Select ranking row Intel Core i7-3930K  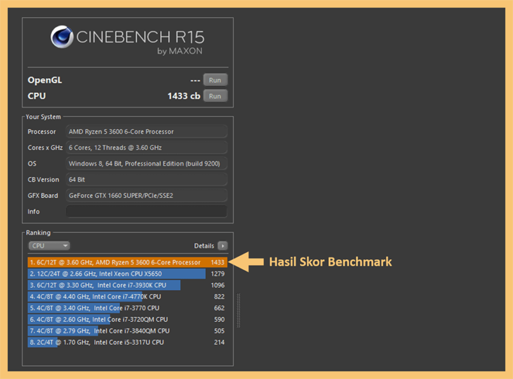coord(127,286)
